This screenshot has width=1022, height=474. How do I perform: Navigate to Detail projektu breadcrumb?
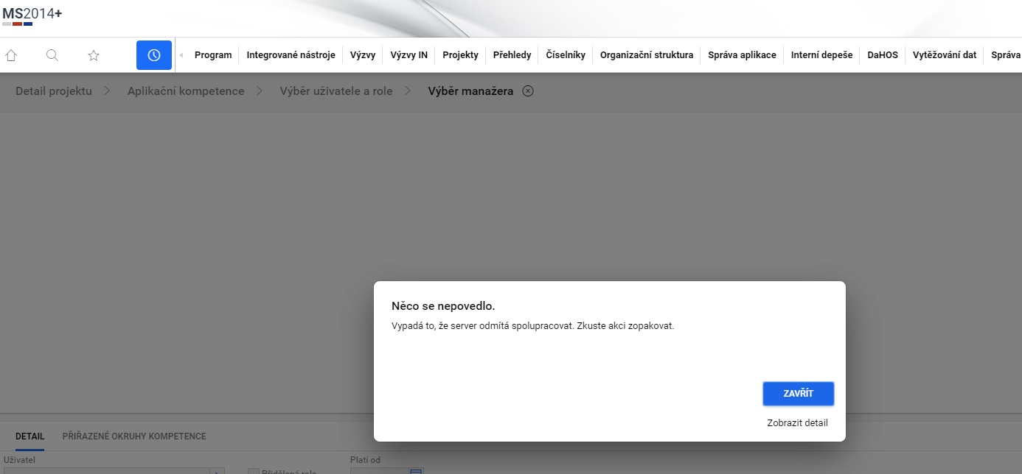54,91
